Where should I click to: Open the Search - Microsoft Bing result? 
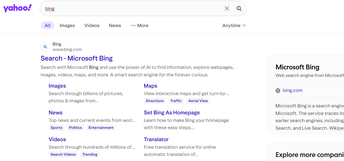[77, 58]
